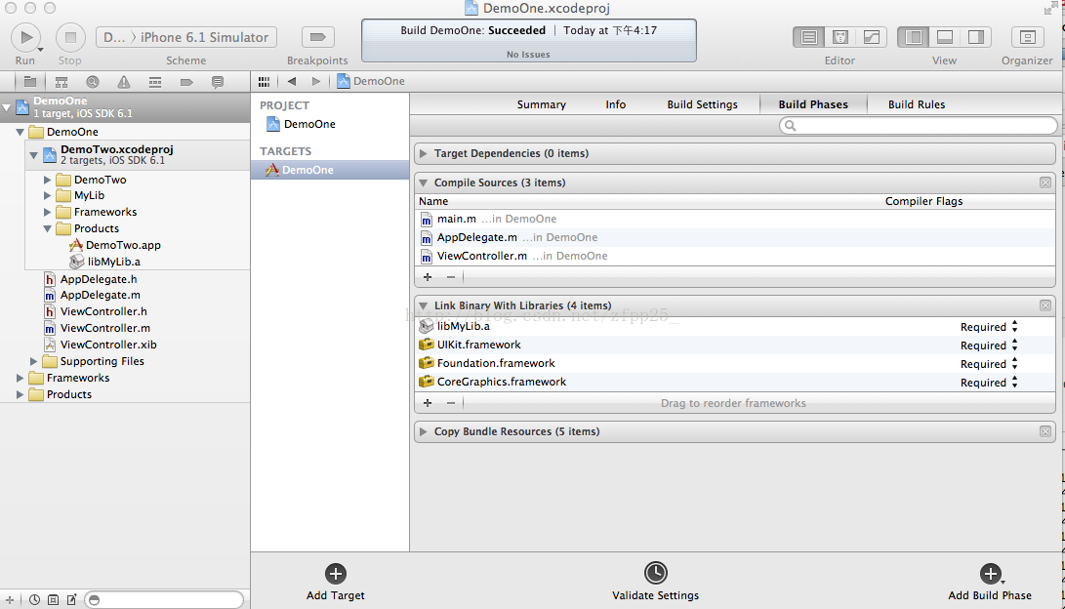
Task: Toggle the Debug area visibility
Action: [x=945, y=37]
